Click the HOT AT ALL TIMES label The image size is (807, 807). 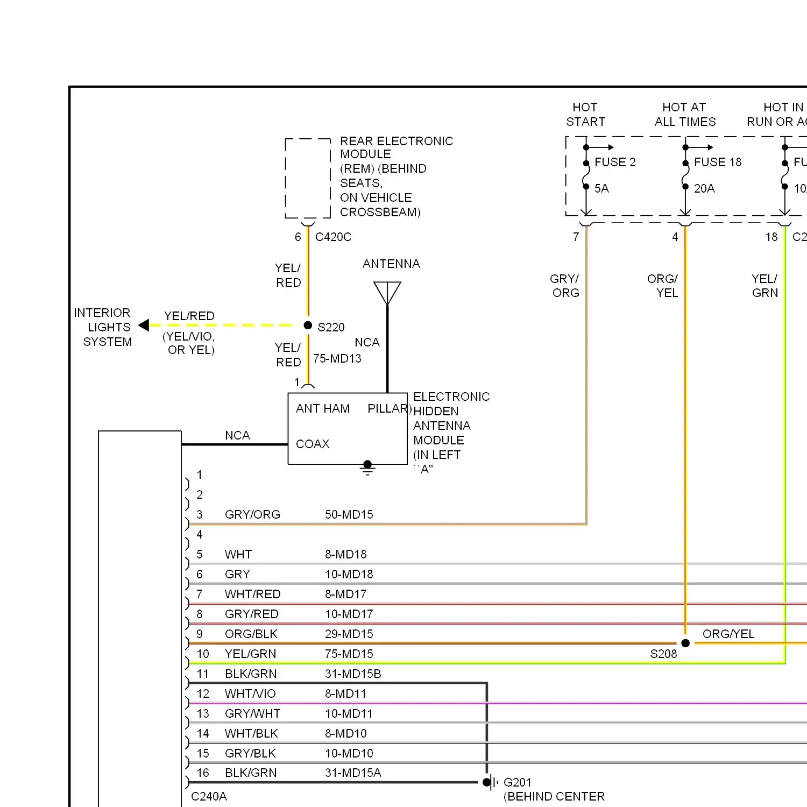tap(685, 115)
